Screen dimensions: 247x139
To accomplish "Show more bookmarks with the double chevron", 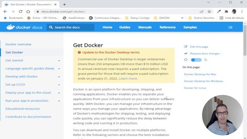I will pos(182,18).
